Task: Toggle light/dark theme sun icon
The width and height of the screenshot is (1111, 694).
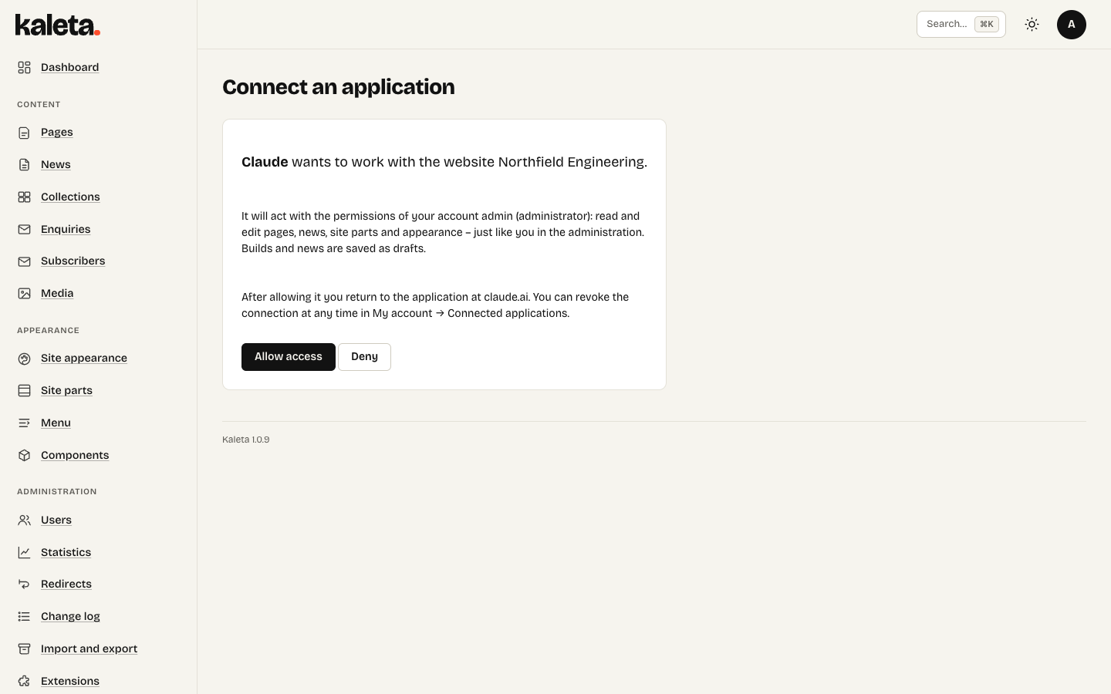Action: click(1032, 25)
